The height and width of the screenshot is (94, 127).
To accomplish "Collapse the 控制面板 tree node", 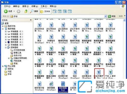I will (x=6, y=48).
